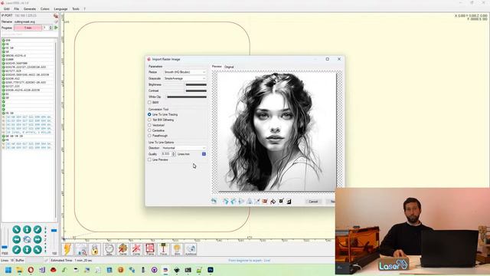This screenshot has width=490, height=276.
Task: Select Passthrough radio option
Action: 150,136
